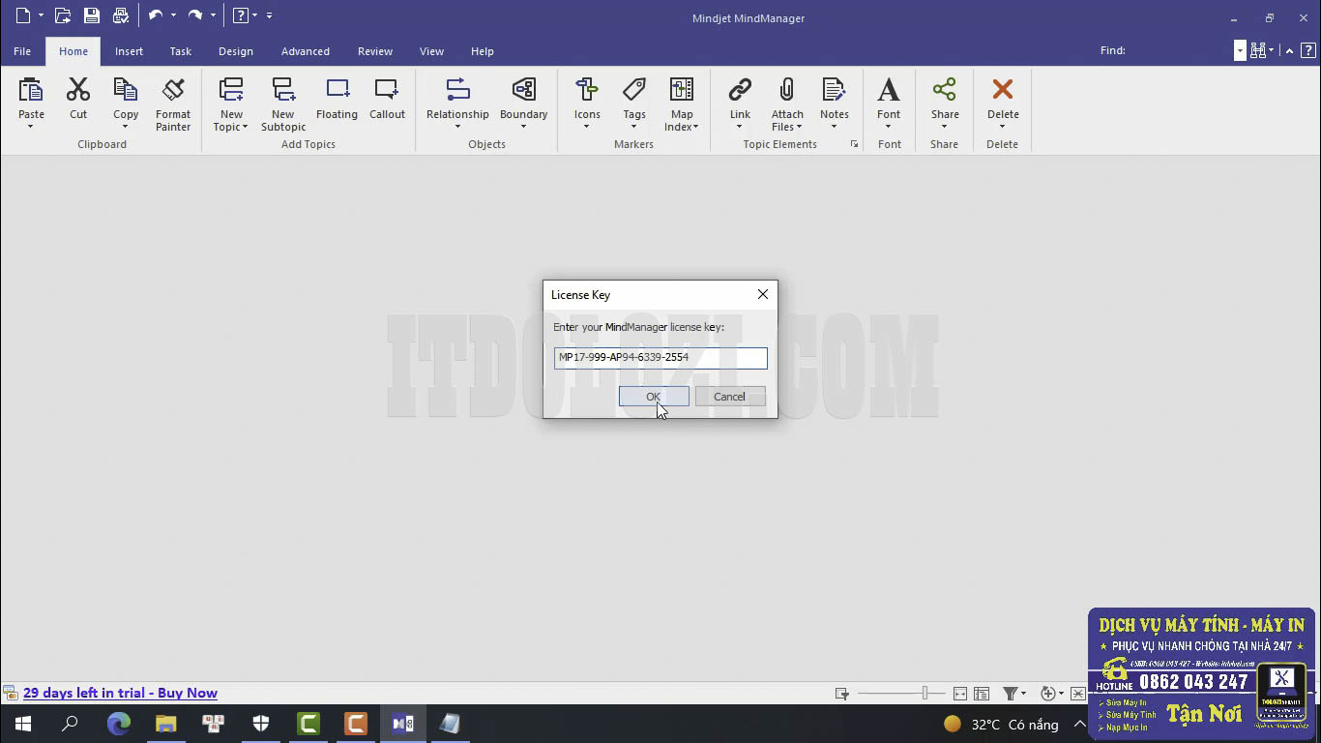Open the Font dropdown options
The image size is (1321, 743).
point(888,125)
